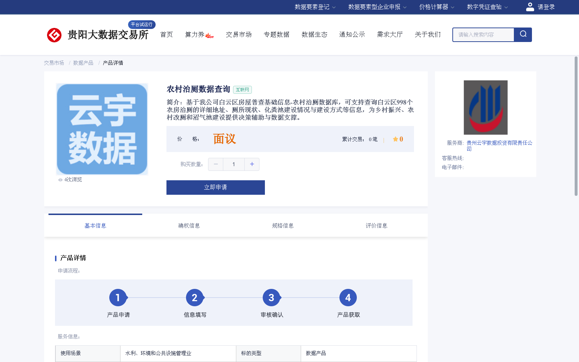
Task: Click the red site logo icon
Action: click(x=54, y=35)
